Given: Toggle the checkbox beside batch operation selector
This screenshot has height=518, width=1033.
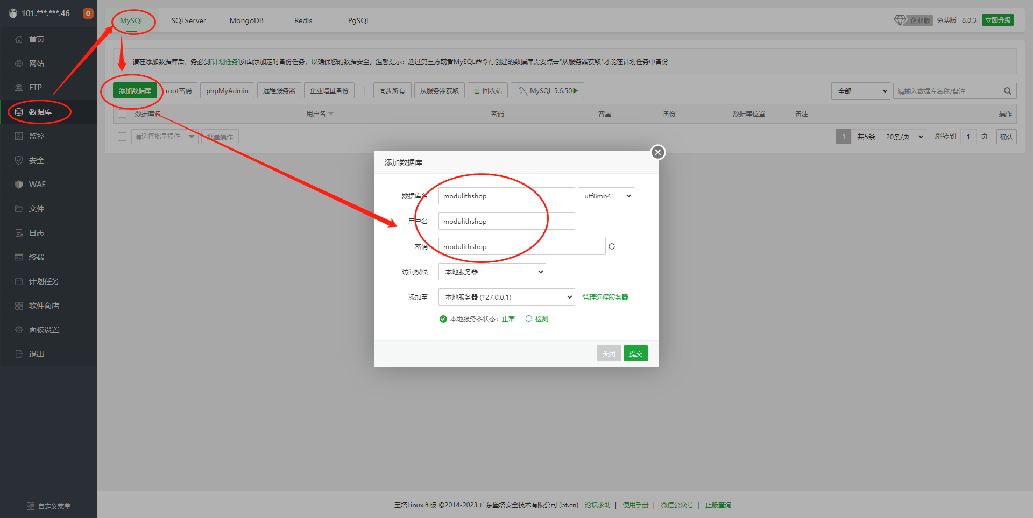Looking at the screenshot, I should (122, 137).
